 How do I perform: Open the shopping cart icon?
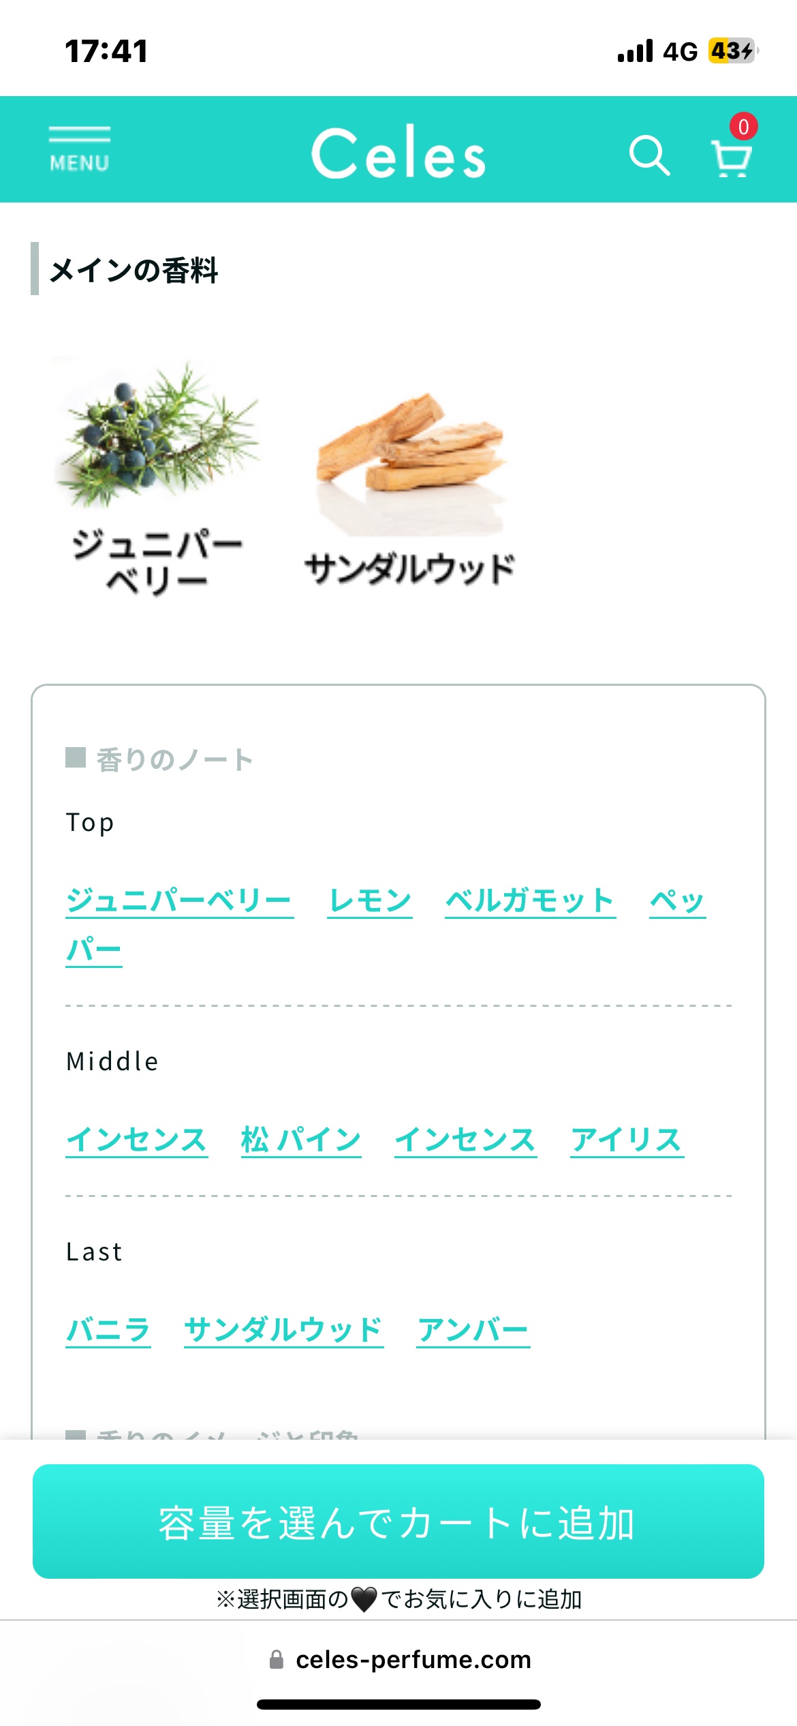click(732, 154)
